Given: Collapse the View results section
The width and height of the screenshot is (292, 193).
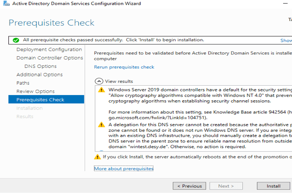Looking at the screenshot, I should pos(98,81).
